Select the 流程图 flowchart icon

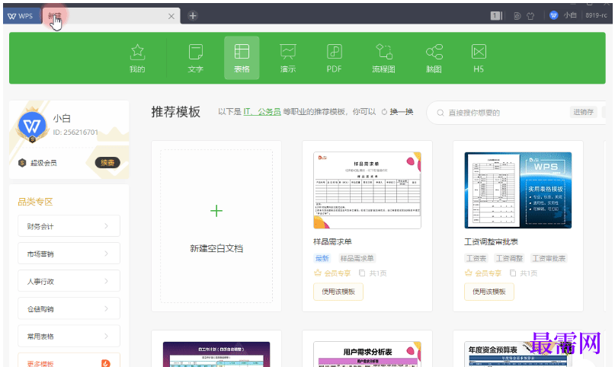coord(383,59)
